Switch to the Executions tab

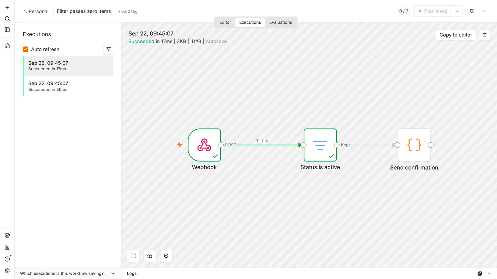(250, 22)
